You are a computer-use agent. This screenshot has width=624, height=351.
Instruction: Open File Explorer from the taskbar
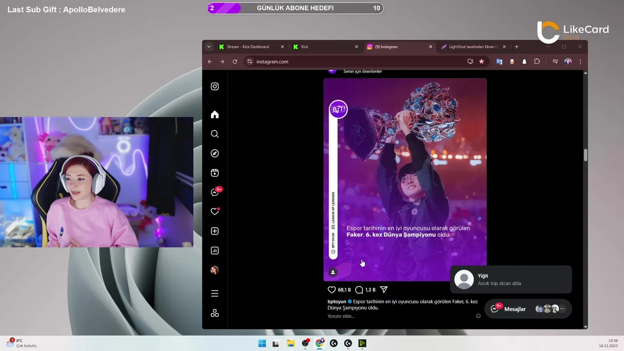291,343
